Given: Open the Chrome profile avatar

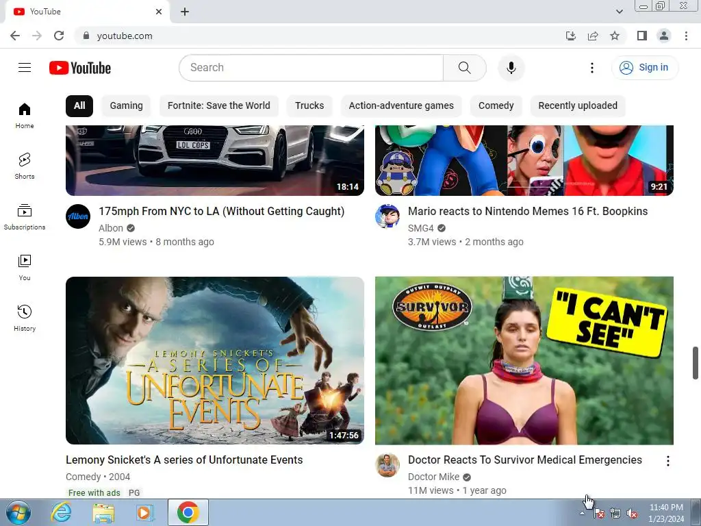Looking at the screenshot, I should [664, 36].
